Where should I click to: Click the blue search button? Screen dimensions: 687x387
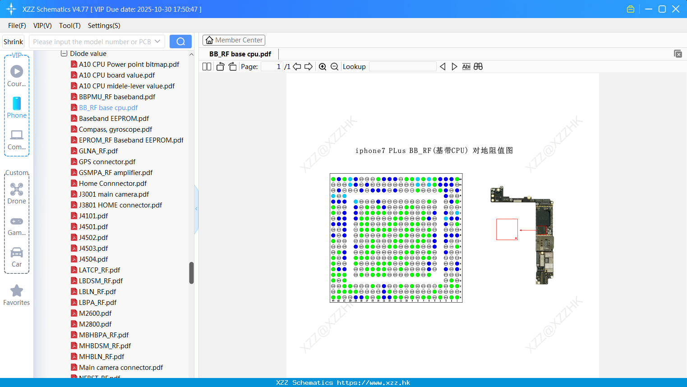pos(180,41)
